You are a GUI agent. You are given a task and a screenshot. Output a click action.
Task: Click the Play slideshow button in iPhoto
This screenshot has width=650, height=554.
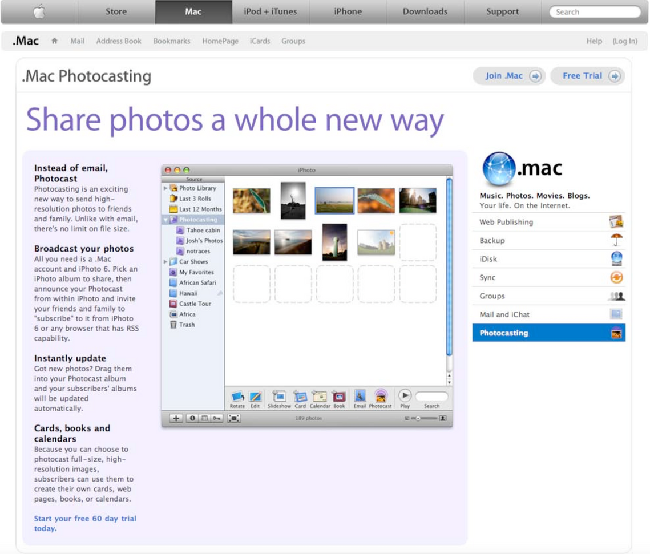pos(405,396)
